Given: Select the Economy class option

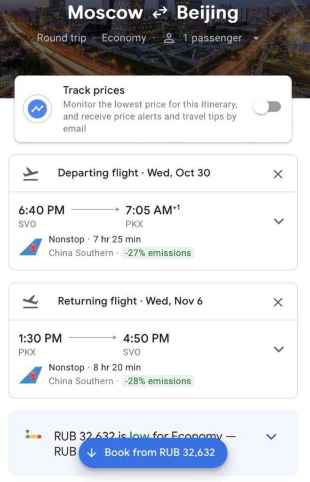Looking at the screenshot, I should click(x=124, y=38).
